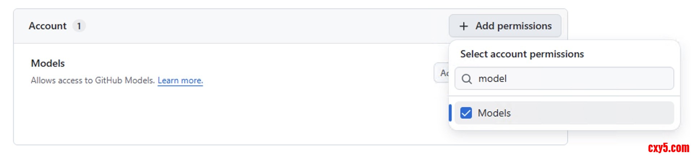Uncheck the Models permission checkbox
Viewport: 691px width, 155px height.
click(466, 113)
